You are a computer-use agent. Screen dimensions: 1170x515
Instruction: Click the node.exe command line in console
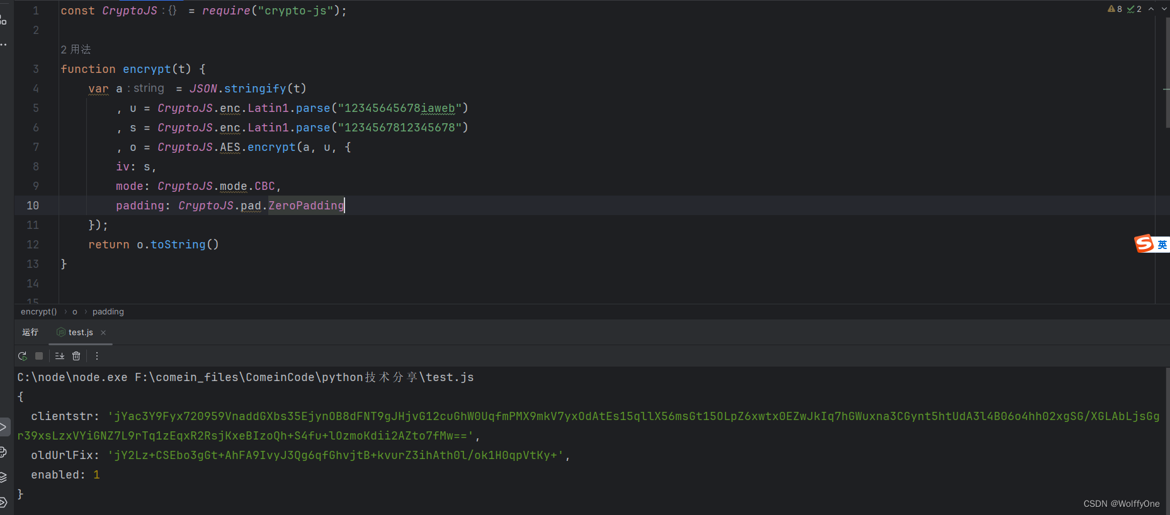(x=246, y=377)
